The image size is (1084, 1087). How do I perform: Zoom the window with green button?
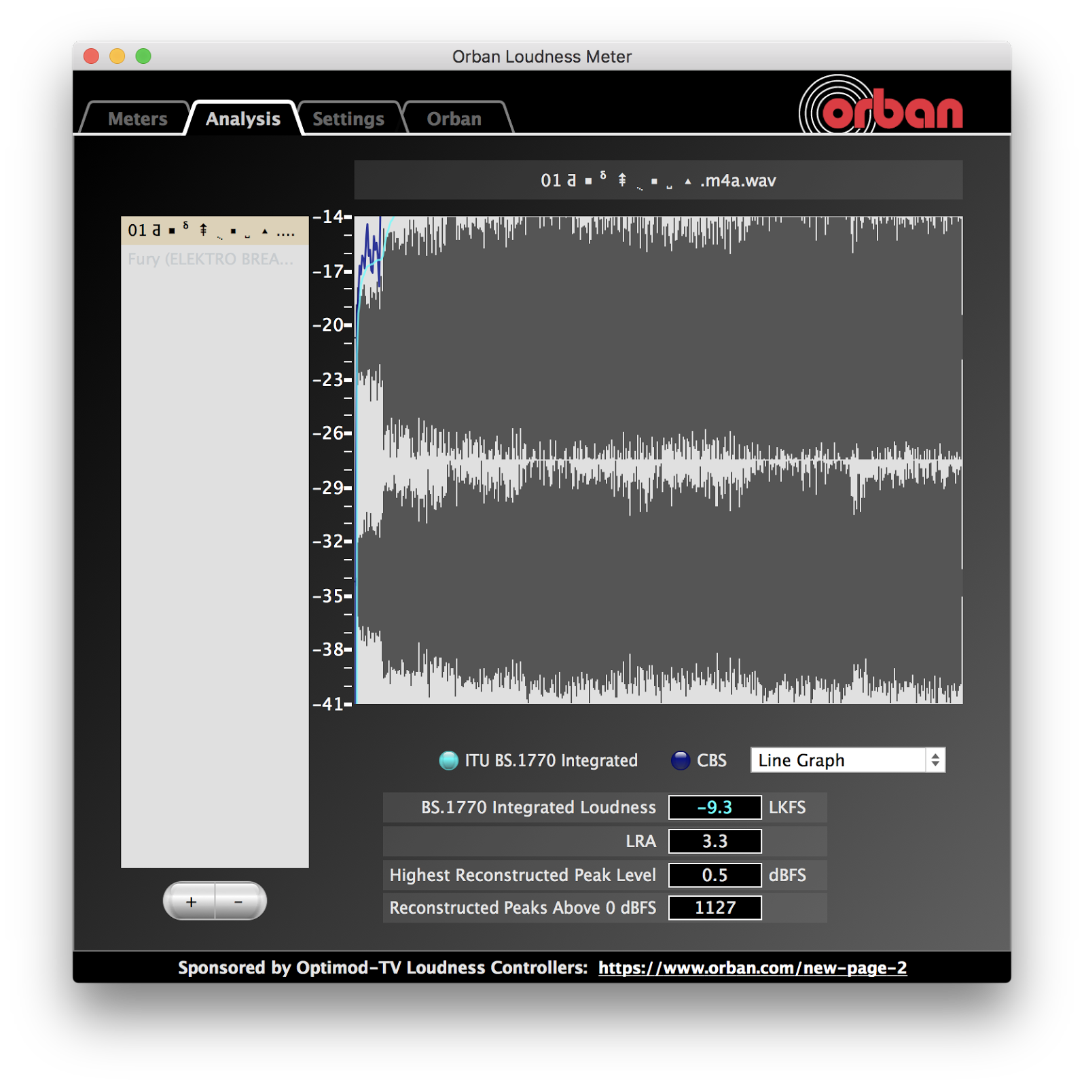pyautogui.click(x=143, y=56)
